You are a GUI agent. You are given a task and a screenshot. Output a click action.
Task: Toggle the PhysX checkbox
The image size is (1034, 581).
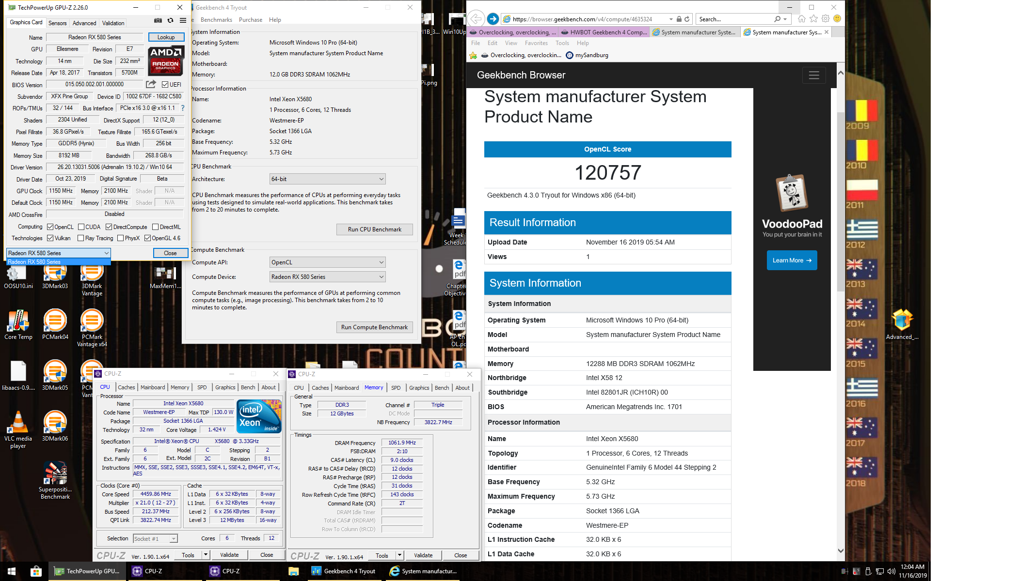click(120, 238)
